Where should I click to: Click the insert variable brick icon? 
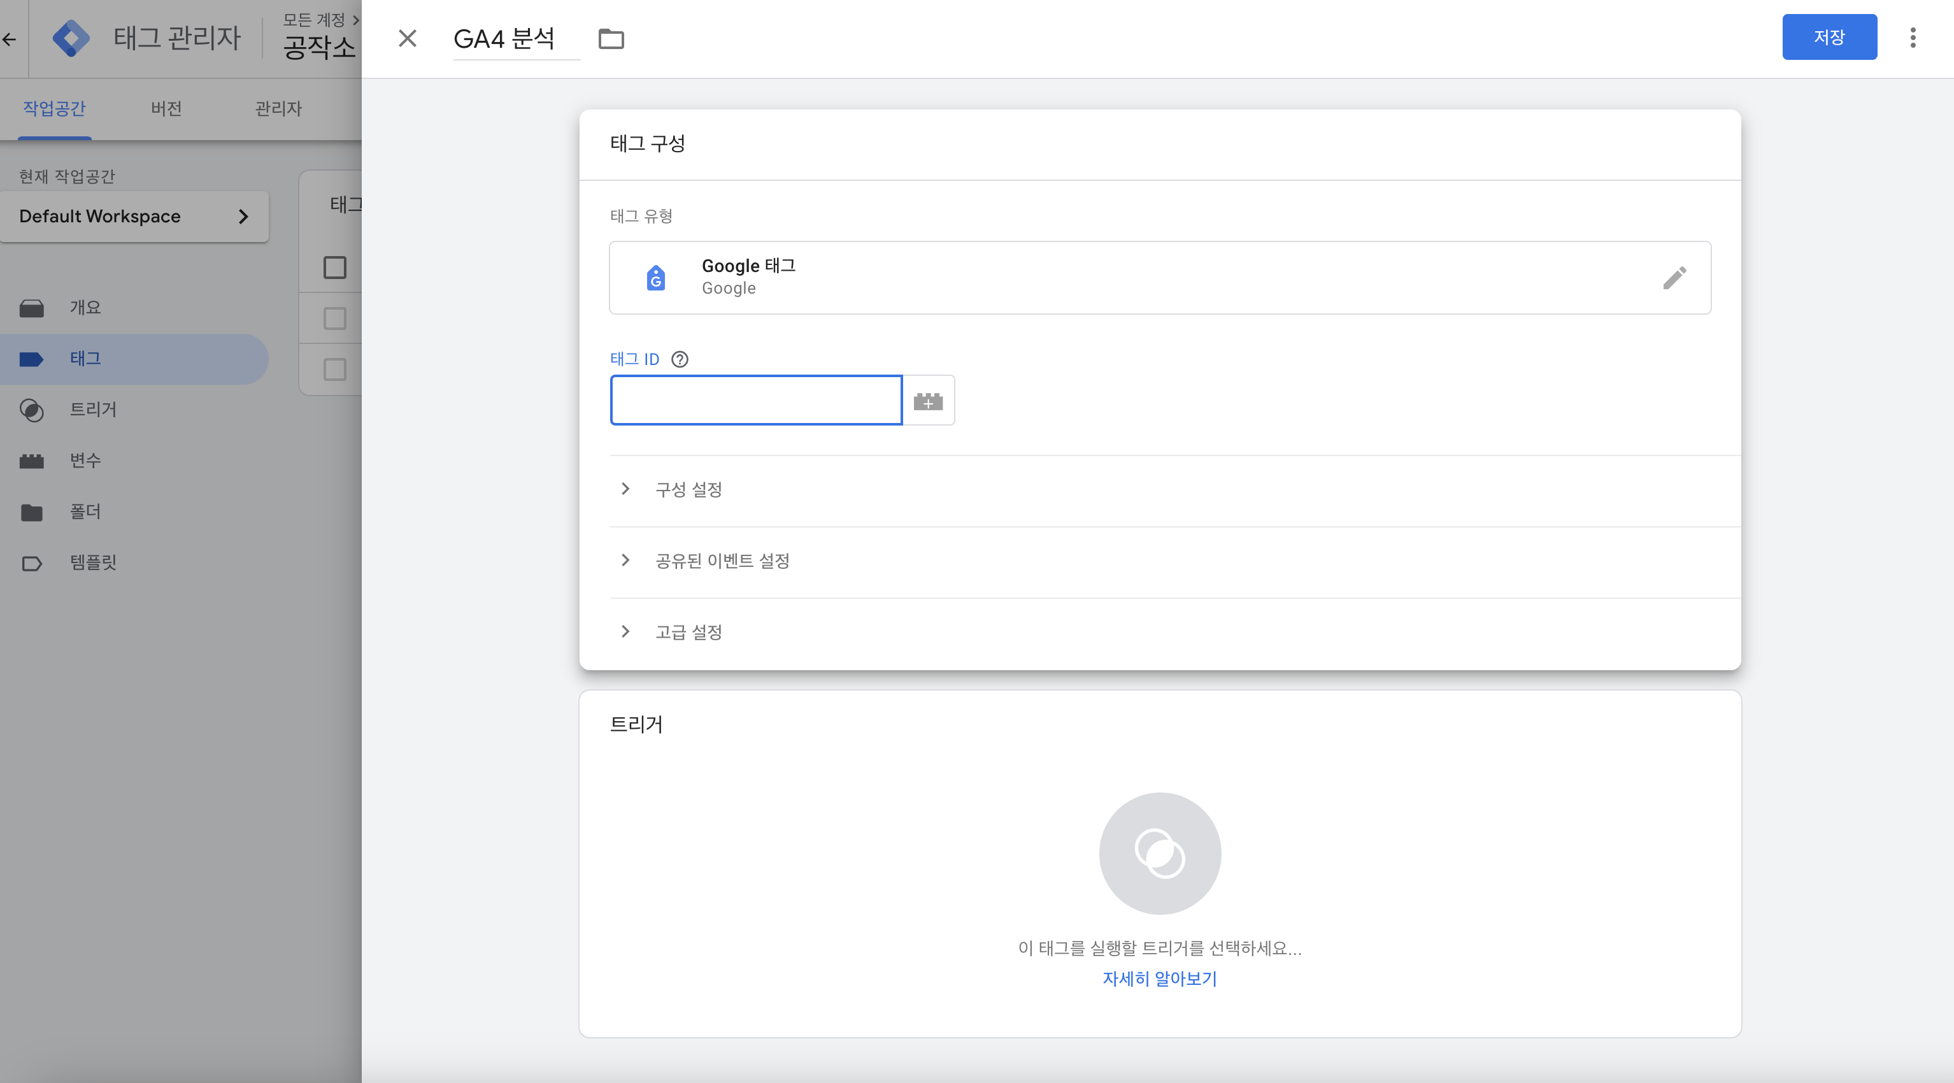coord(928,401)
